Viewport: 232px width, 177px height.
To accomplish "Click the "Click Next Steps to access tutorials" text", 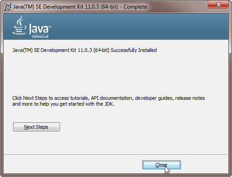I will [x=108, y=101].
